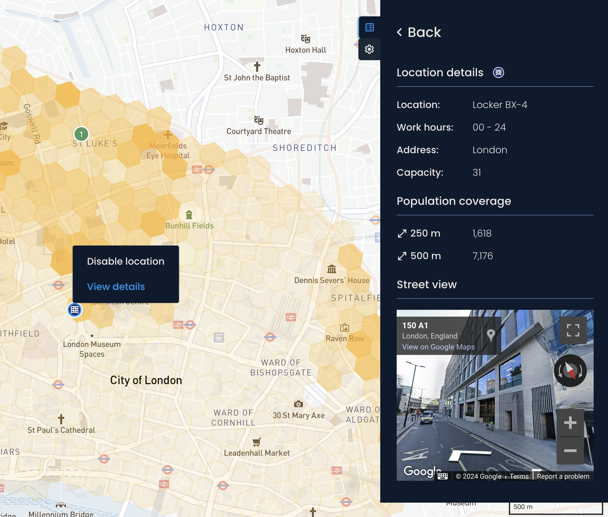Choose View details from context menu
This screenshot has height=517, width=608.
[116, 287]
